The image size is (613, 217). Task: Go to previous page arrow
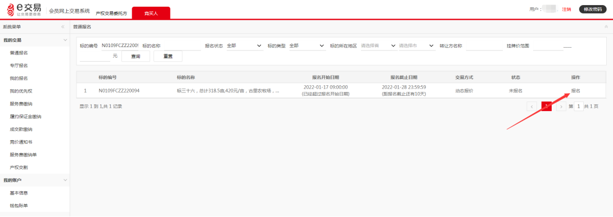[531, 107]
